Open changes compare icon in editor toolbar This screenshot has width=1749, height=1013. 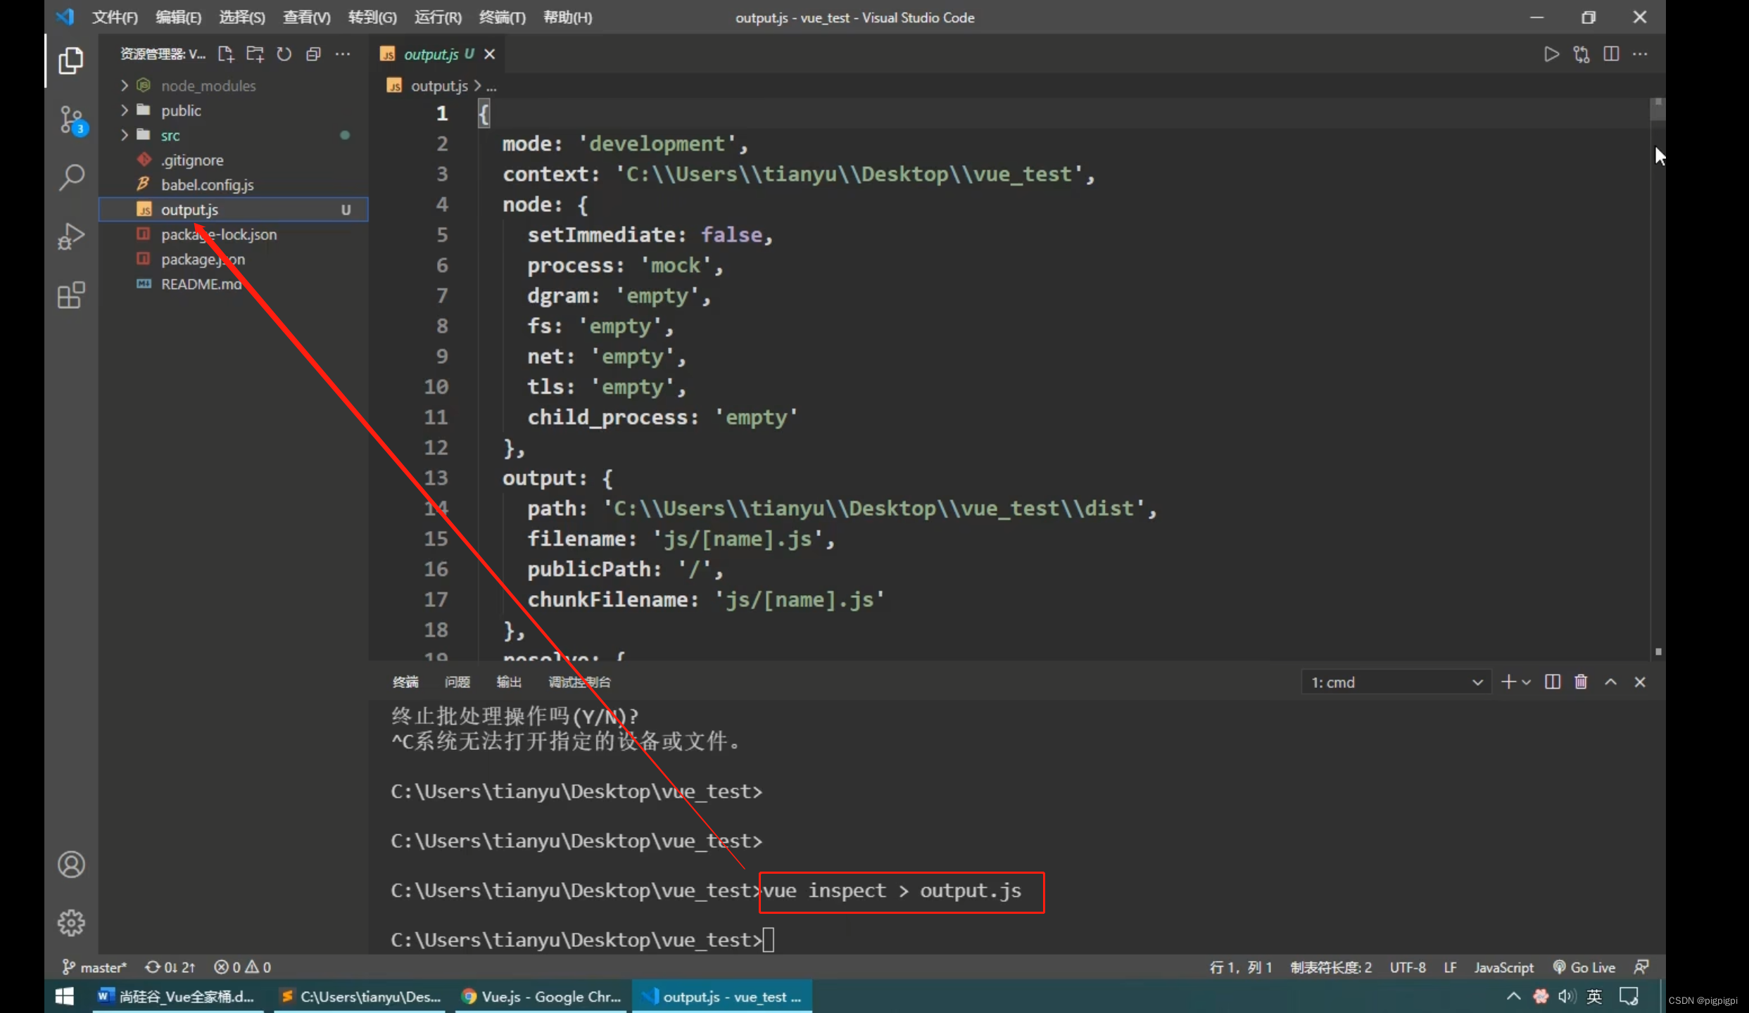[1581, 54]
